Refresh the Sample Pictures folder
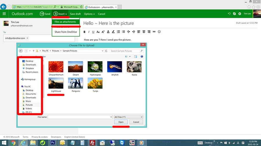The width and height of the screenshot is (261, 146). tap(106, 51)
